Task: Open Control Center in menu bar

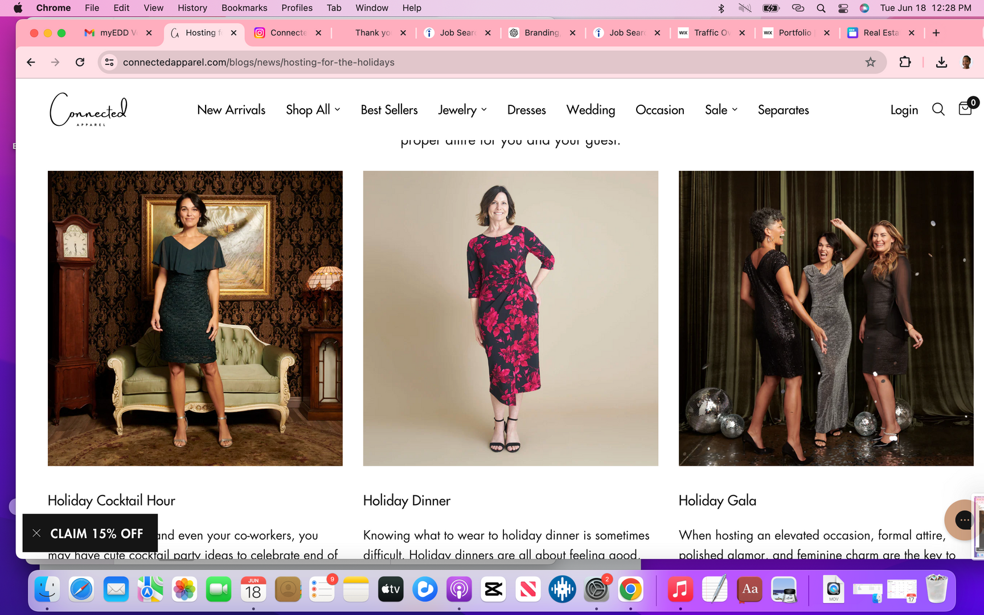Action: point(843,8)
